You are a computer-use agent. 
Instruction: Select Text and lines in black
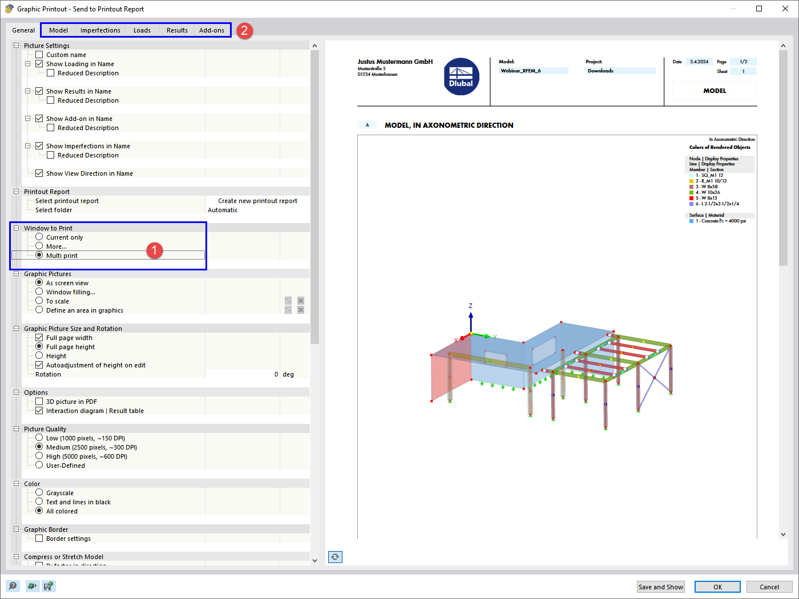39,501
